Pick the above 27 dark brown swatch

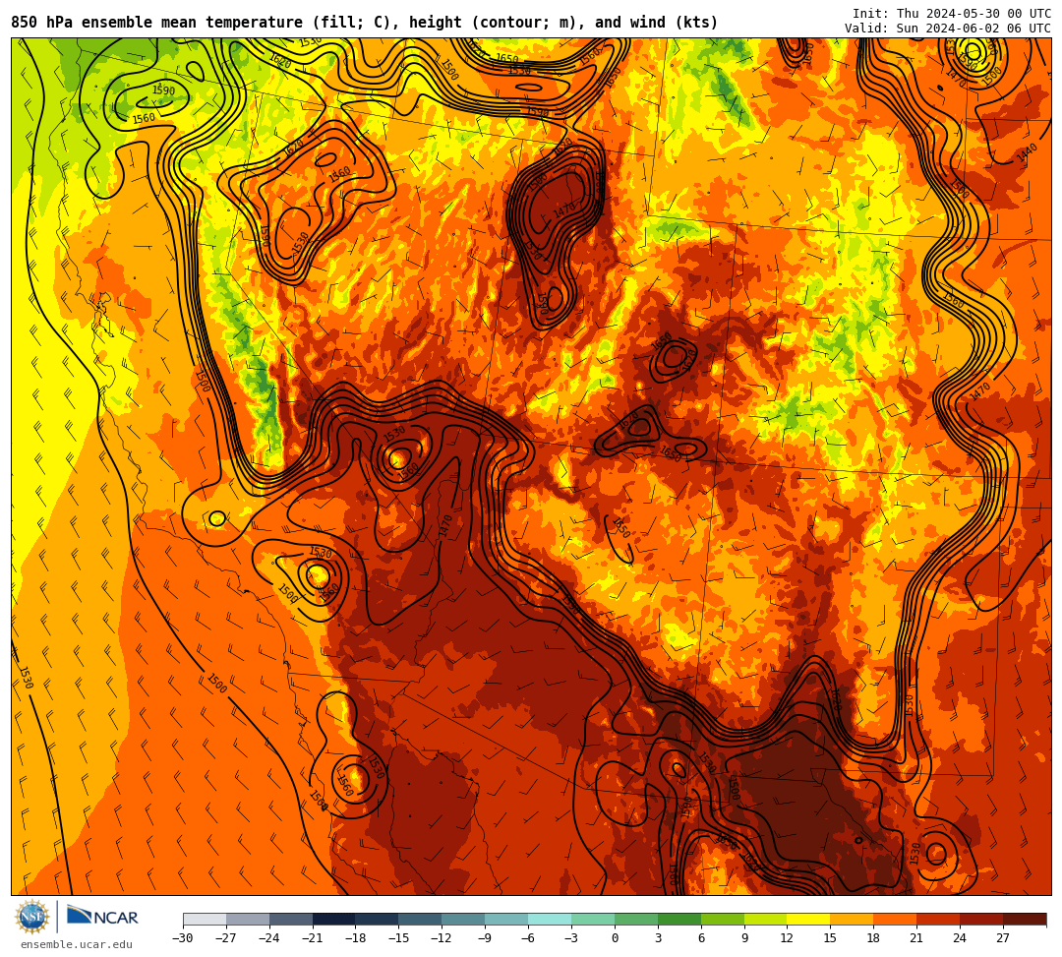click(1025, 919)
